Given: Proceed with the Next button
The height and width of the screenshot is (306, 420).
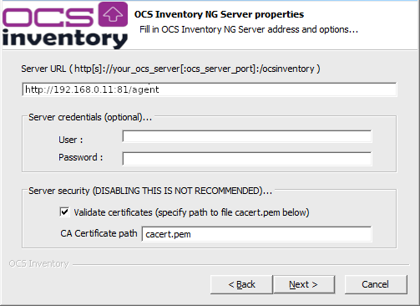Looking at the screenshot, I should 304,284.
